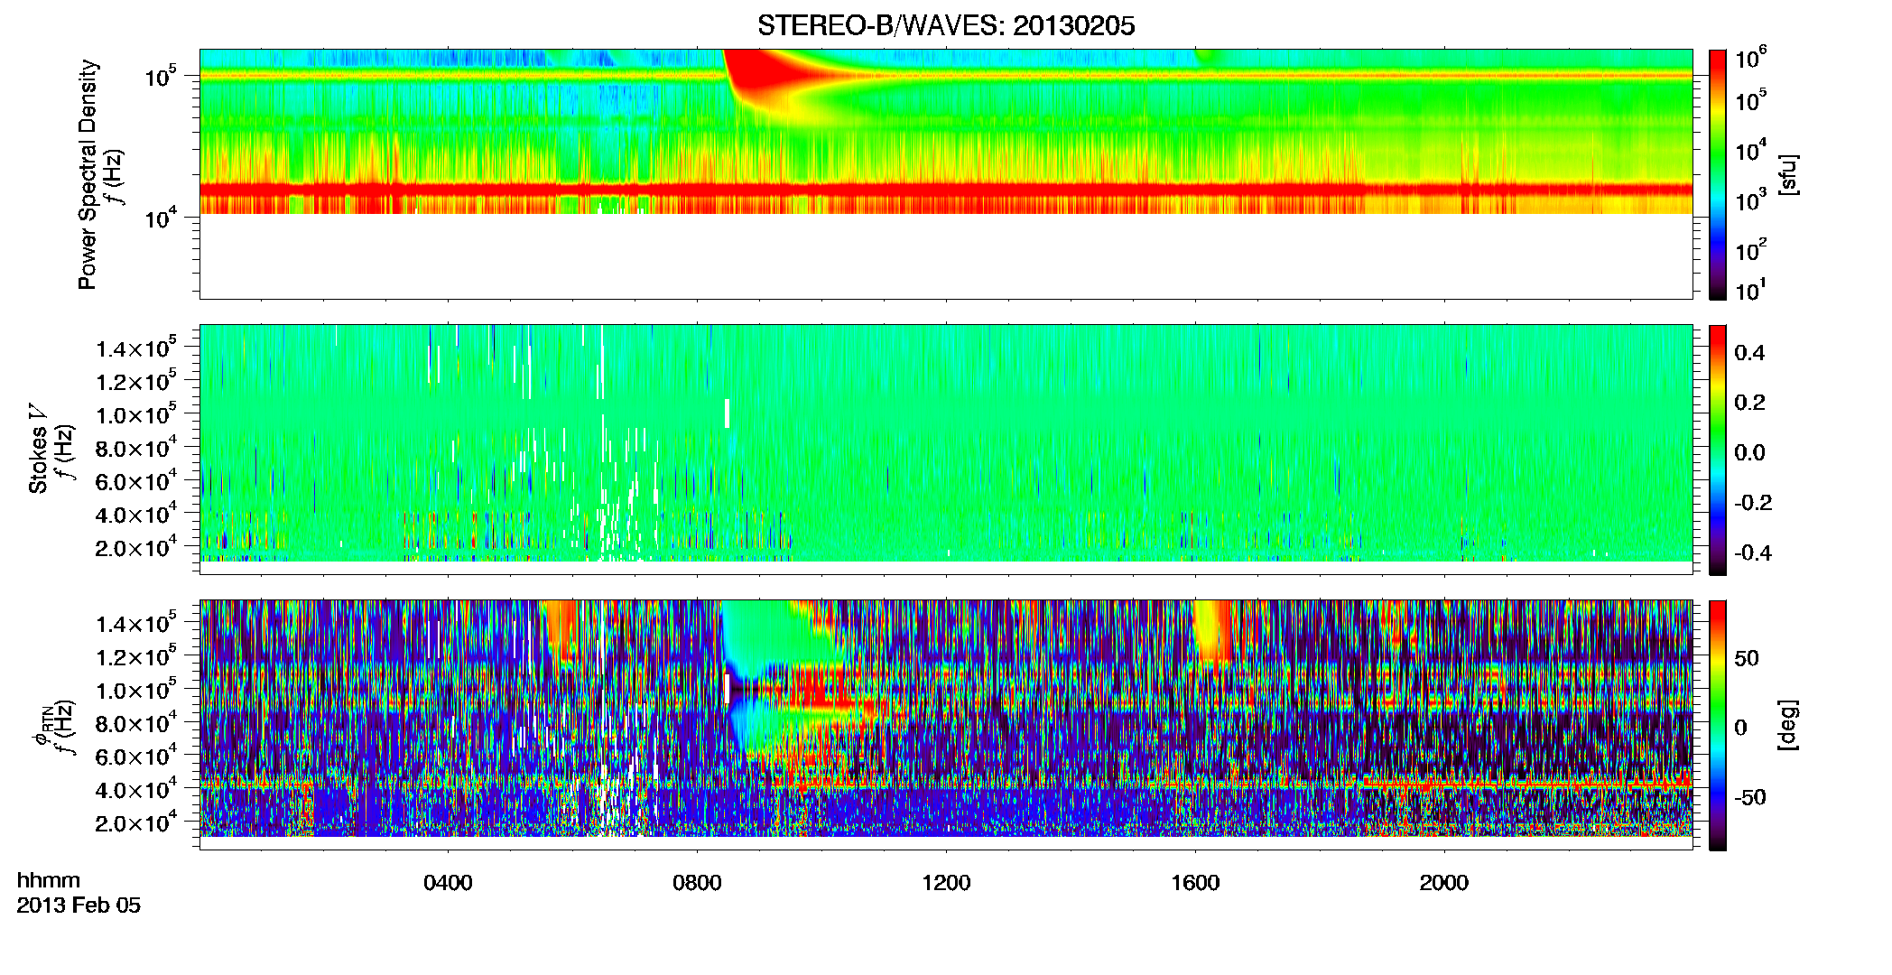Select the 1600 time axis label
The image size is (1892, 975).
pyautogui.click(x=1195, y=883)
